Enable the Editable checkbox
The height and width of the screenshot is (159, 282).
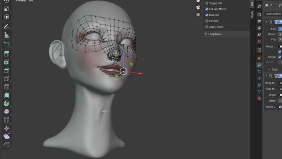tap(207, 21)
